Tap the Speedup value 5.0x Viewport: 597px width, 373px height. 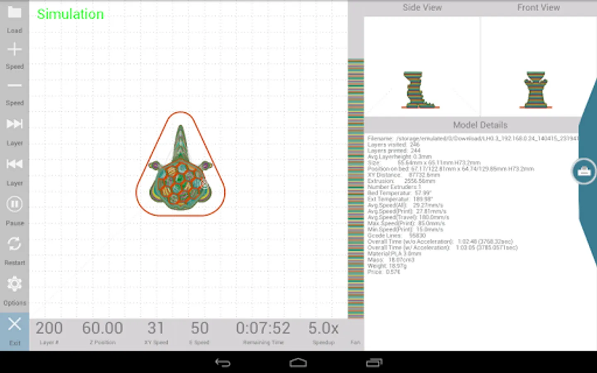[x=323, y=328]
